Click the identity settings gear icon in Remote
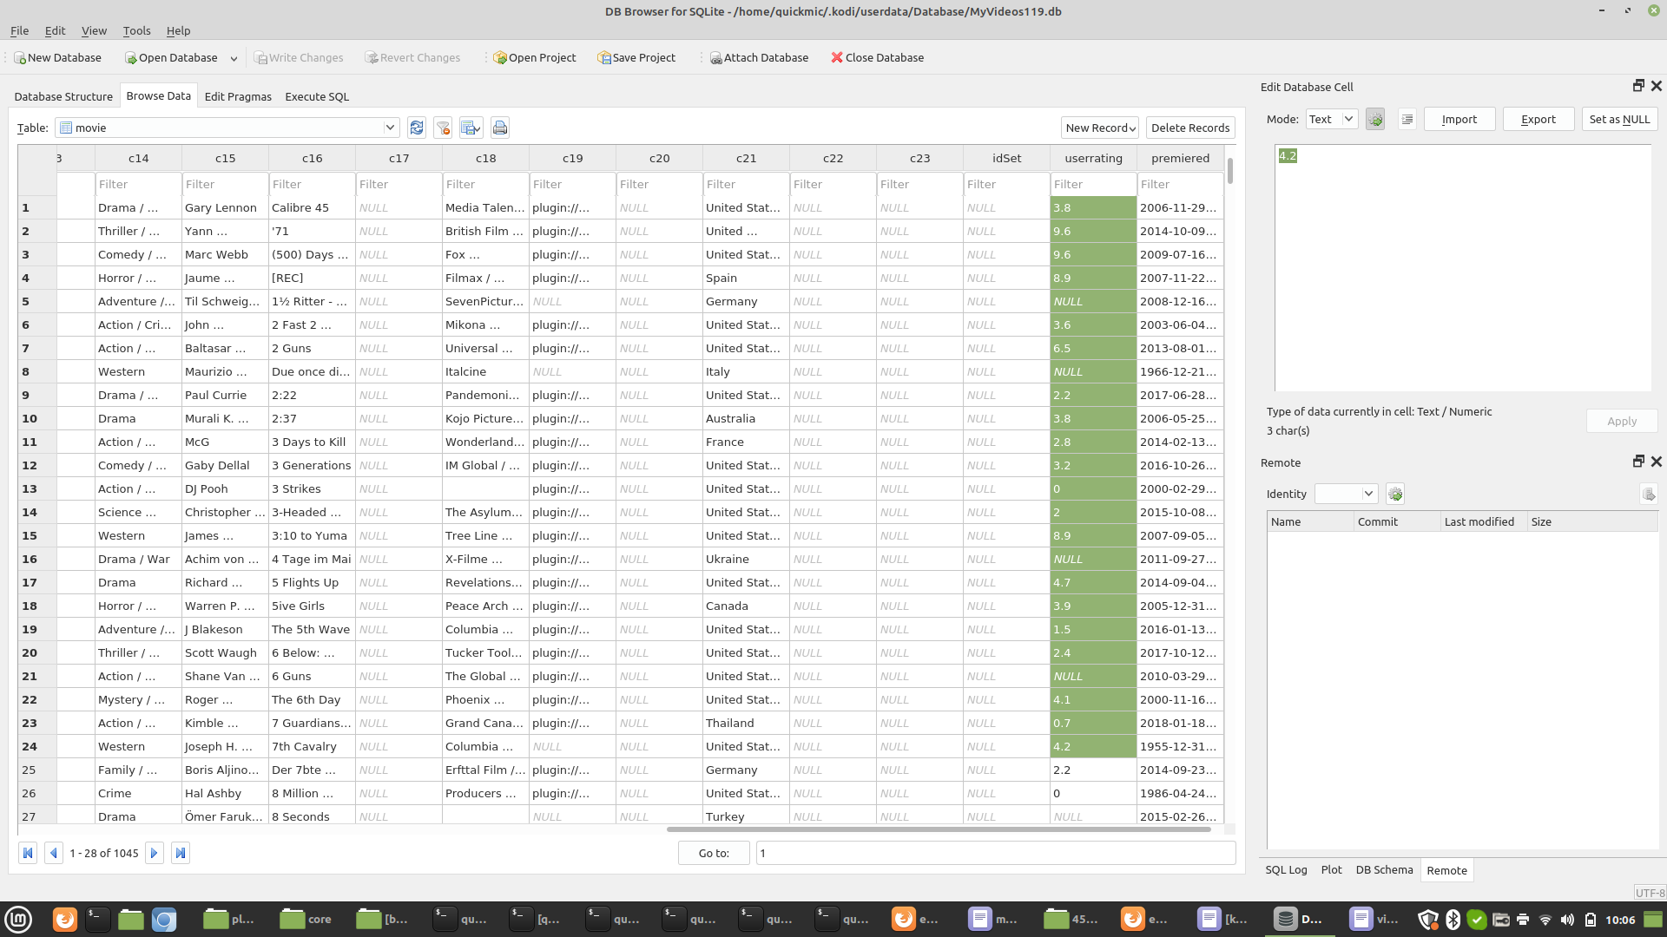This screenshot has width=1667, height=937. pyautogui.click(x=1395, y=494)
